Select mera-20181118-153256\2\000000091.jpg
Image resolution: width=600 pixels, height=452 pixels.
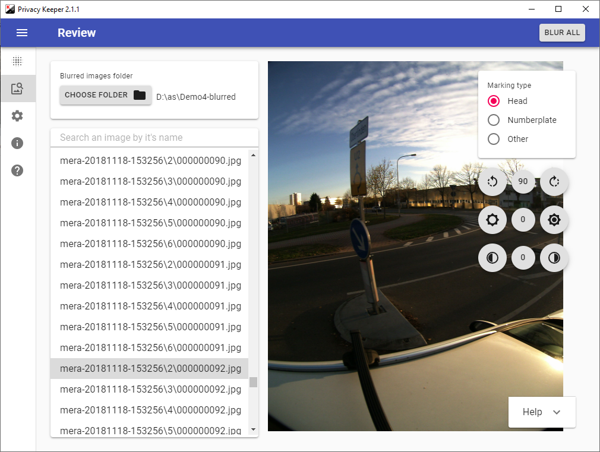[x=150, y=264]
